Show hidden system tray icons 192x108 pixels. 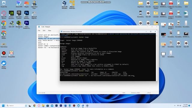(x=175, y=106)
